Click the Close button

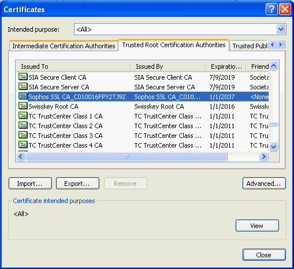pyautogui.click(x=264, y=255)
